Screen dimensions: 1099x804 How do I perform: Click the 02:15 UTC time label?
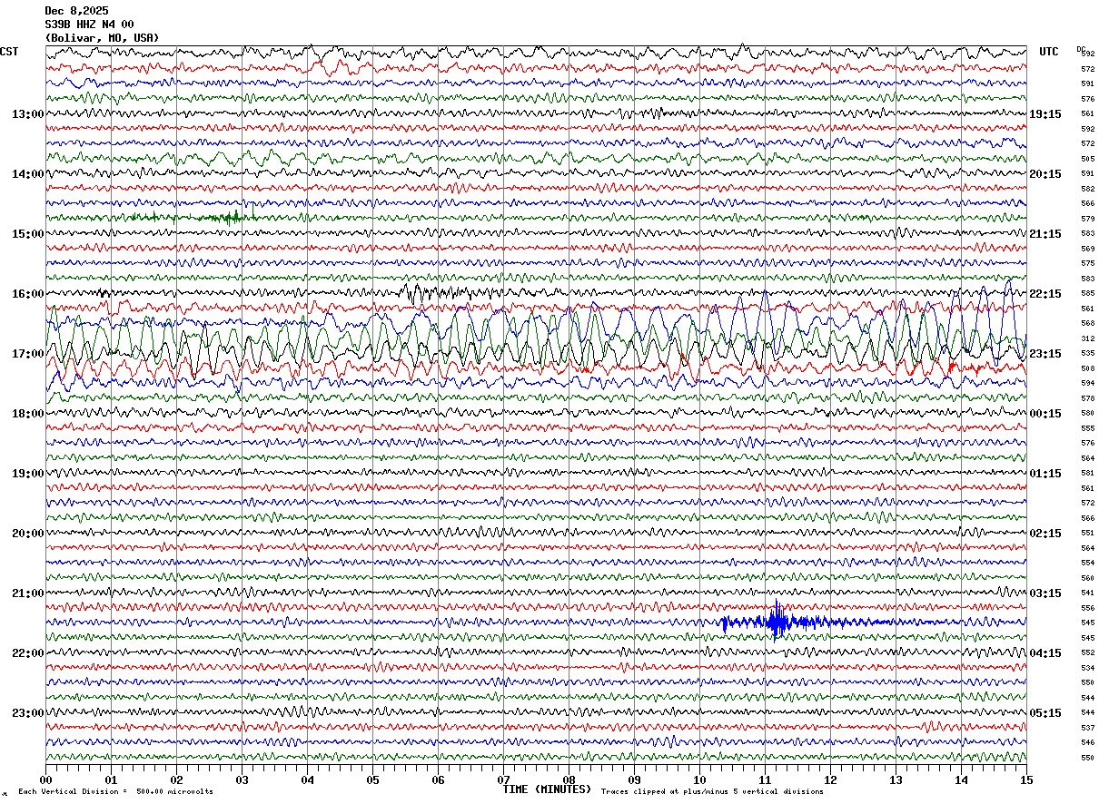click(1045, 534)
